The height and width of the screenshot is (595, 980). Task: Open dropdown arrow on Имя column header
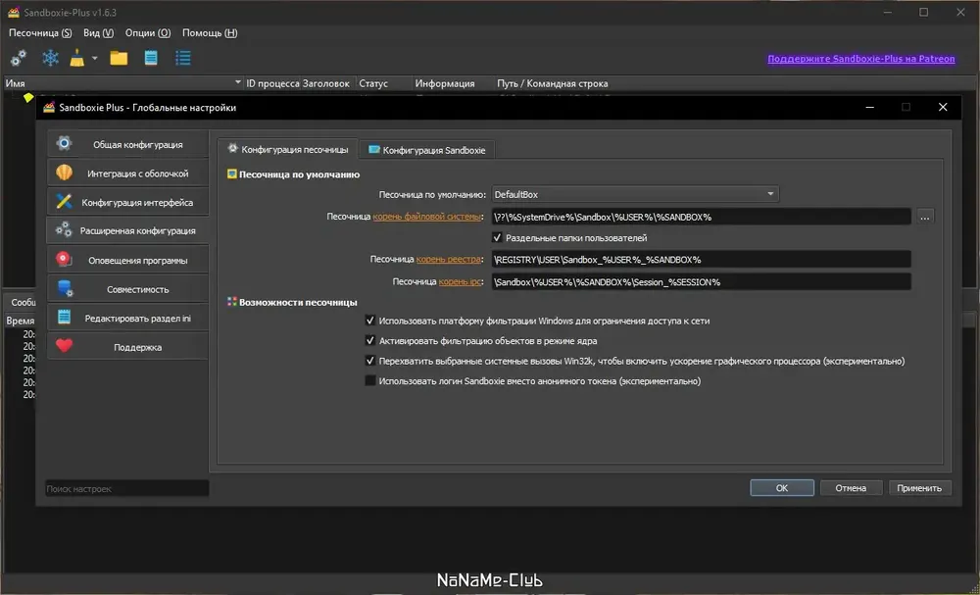pyautogui.click(x=237, y=82)
